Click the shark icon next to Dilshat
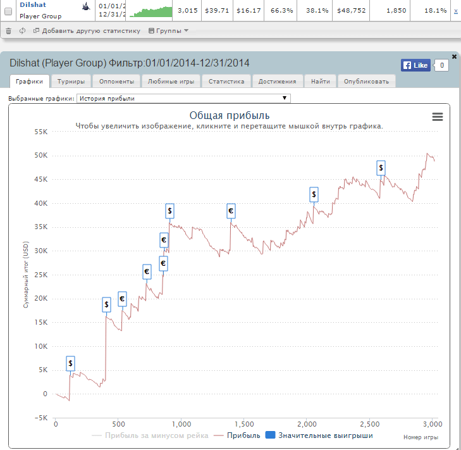461x450 pixels. click(x=85, y=6)
